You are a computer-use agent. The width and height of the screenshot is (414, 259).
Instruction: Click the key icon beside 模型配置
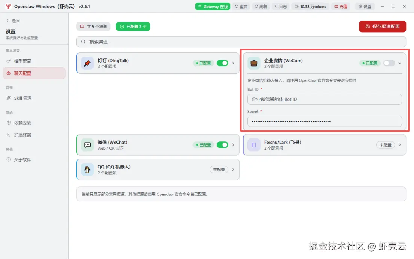(9, 61)
